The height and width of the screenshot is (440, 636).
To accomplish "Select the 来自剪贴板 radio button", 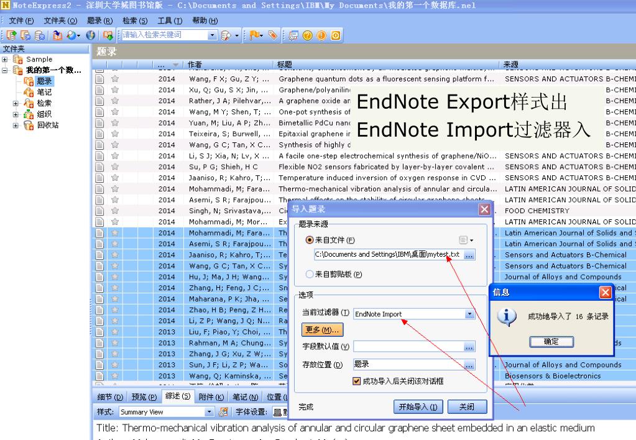I will (310, 274).
